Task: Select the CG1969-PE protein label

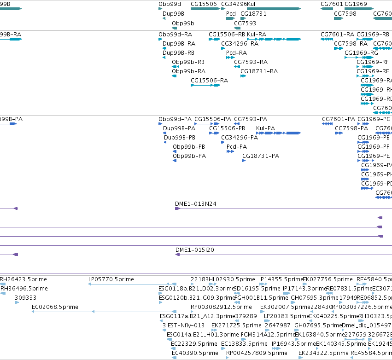Action: 374,156
